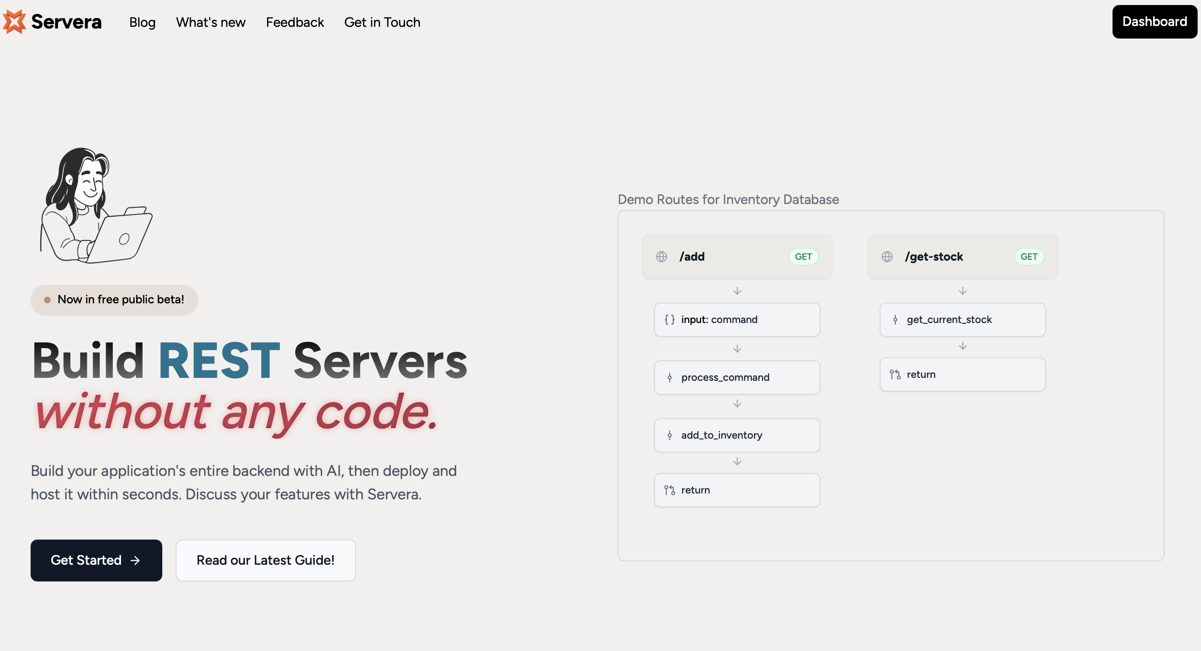The height and width of the screenshot is (651, 1201).
Task: Click the globe icon beside /get-stock
Action: click(887, 256)
